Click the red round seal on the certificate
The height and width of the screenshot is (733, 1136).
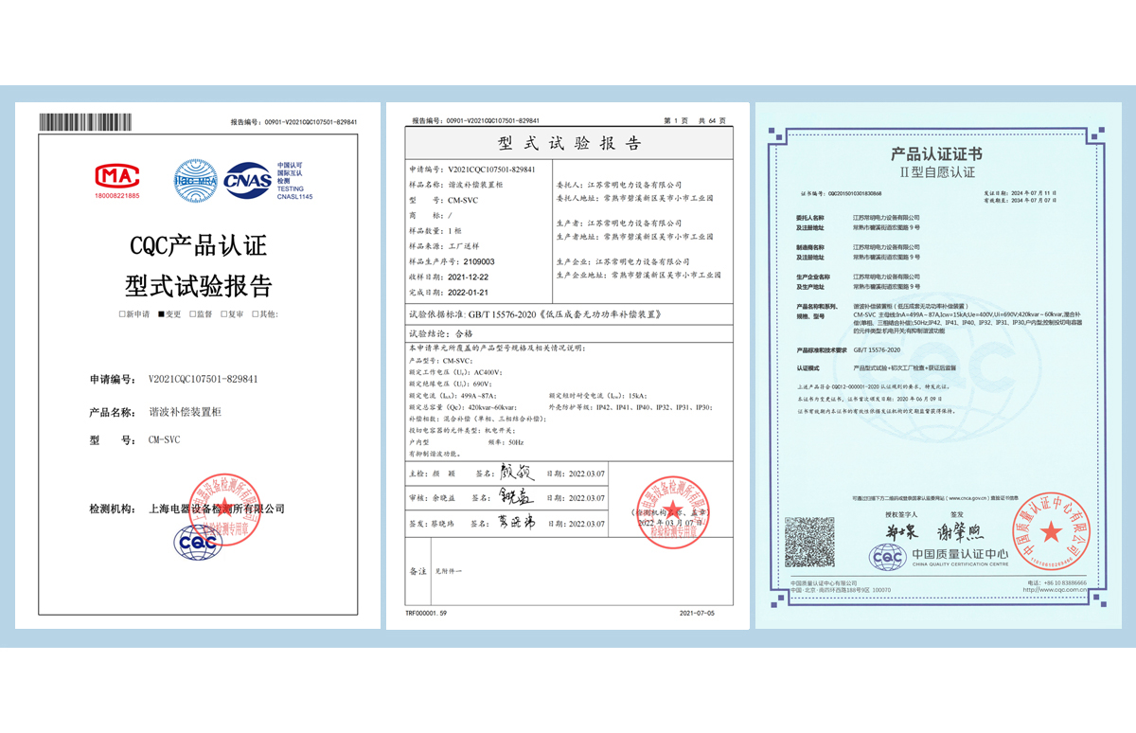[1051, 534]
